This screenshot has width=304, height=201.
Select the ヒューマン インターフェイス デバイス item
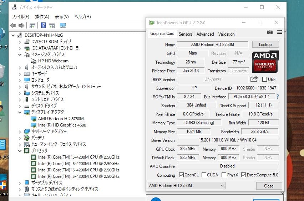[x=59, y=144]
